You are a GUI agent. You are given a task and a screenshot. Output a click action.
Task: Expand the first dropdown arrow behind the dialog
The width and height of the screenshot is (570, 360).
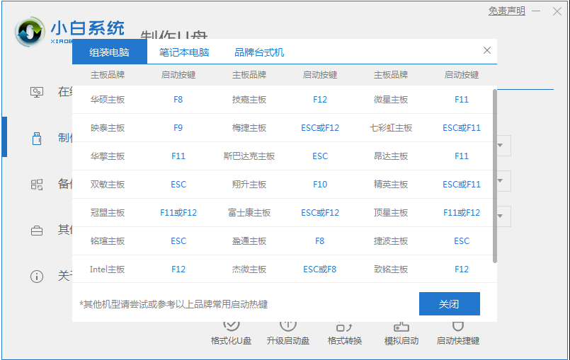503,146
